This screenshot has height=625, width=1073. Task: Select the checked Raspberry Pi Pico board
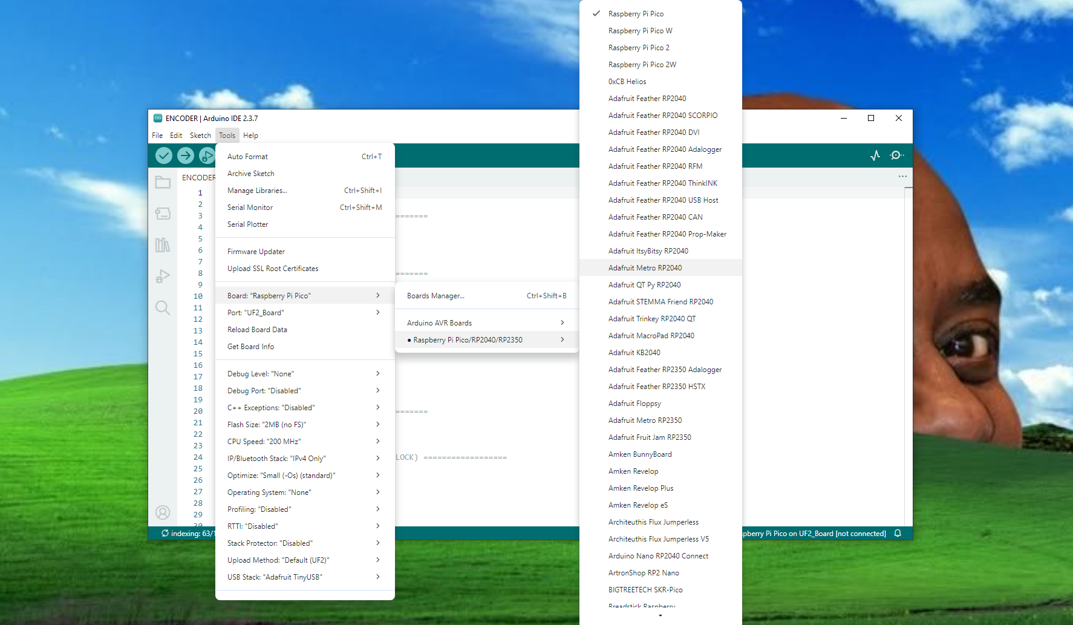(x=660, y=14)
